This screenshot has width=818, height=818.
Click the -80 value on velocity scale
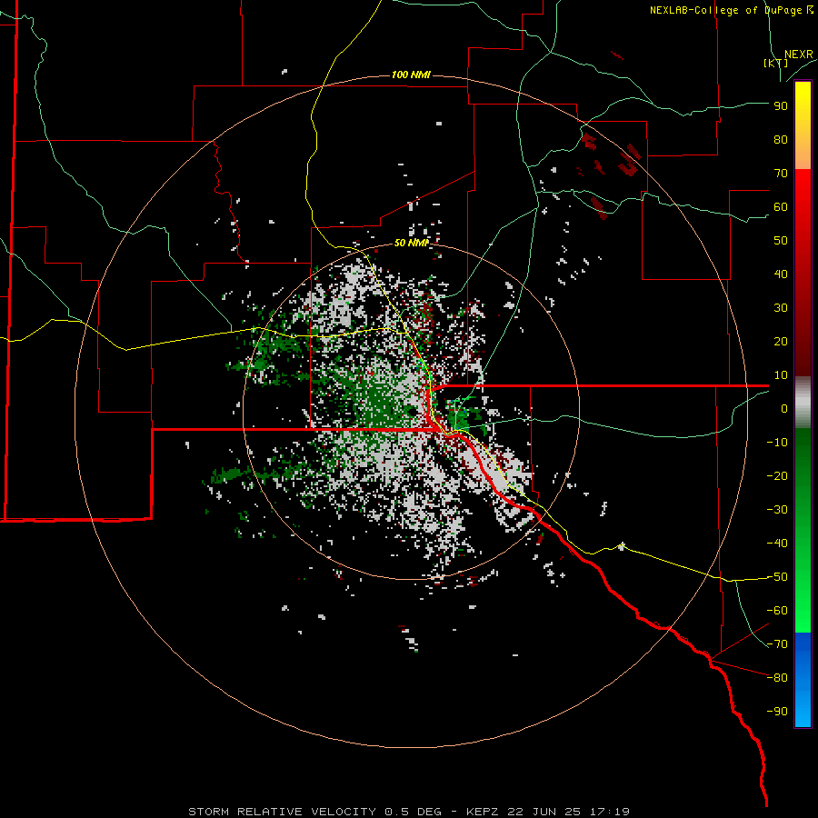click(x=777, y=678)
